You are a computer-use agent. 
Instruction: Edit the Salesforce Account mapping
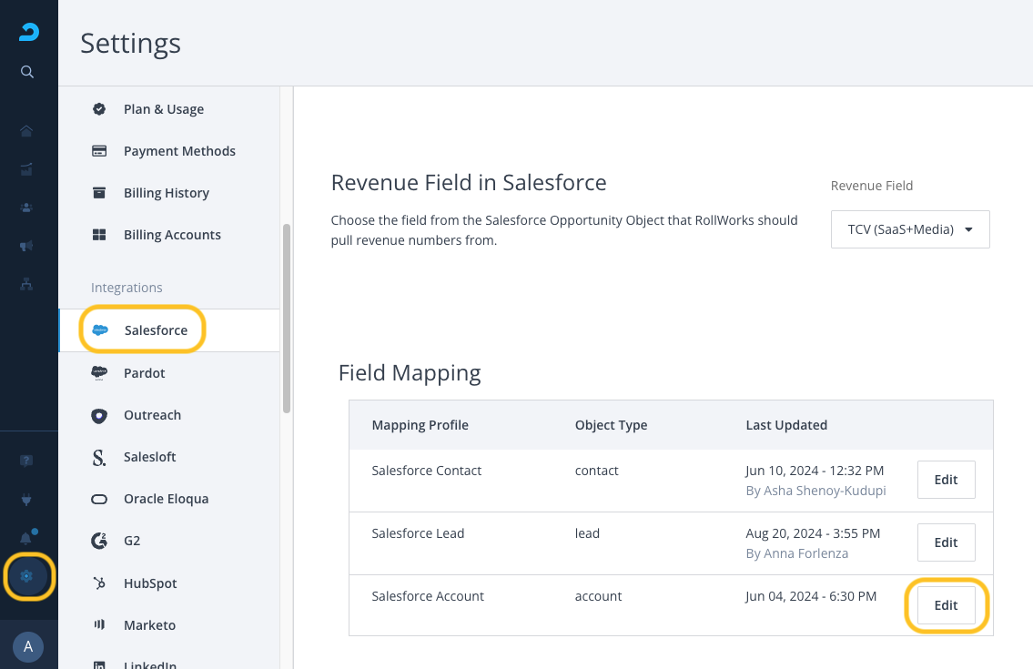pos(946,605)
